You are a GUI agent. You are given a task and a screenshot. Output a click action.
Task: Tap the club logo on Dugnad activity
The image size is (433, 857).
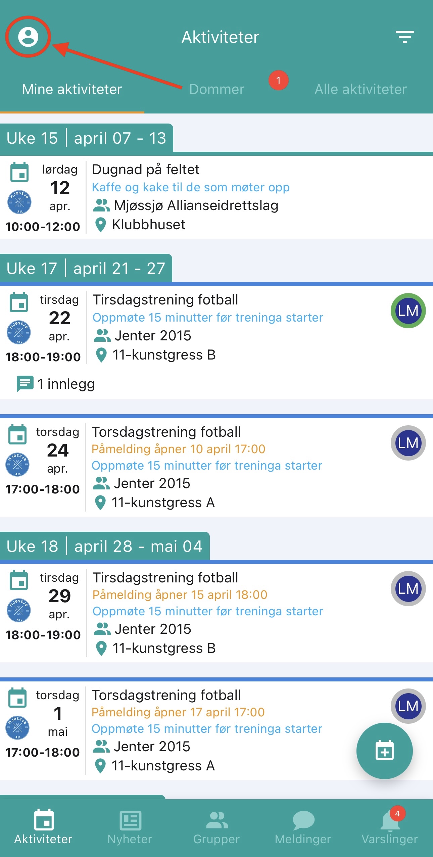[19, 202]
